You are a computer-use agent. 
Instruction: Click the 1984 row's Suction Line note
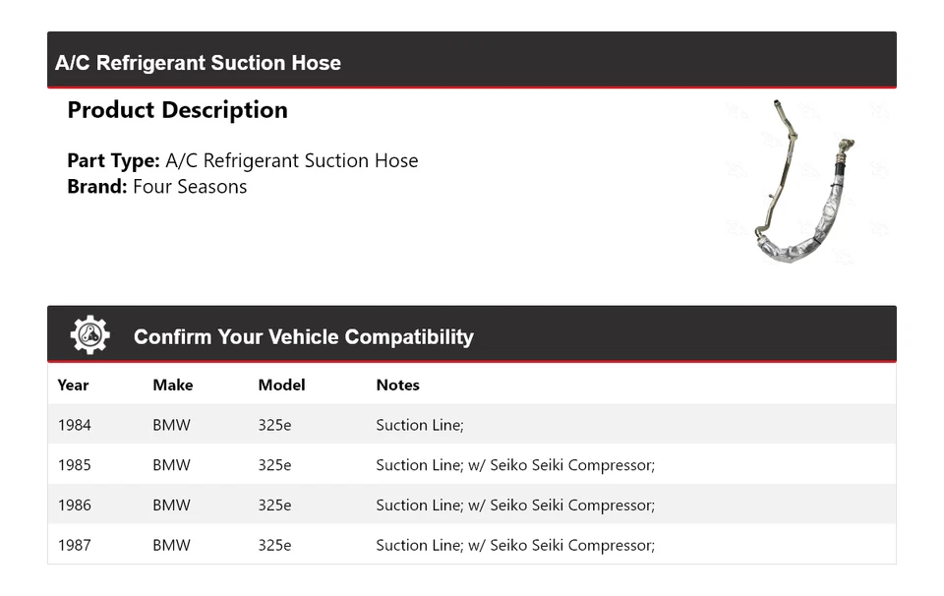coord(419,425)
